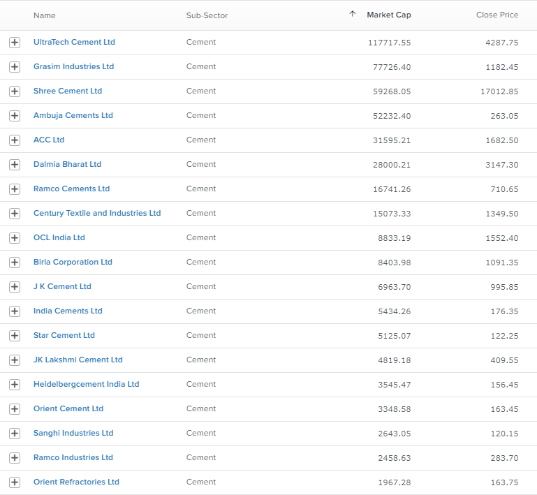This screenshot has height=495, width=537.
Task: Click plus icon beside Orient Refractories Ltd
Action: point(15,482)
